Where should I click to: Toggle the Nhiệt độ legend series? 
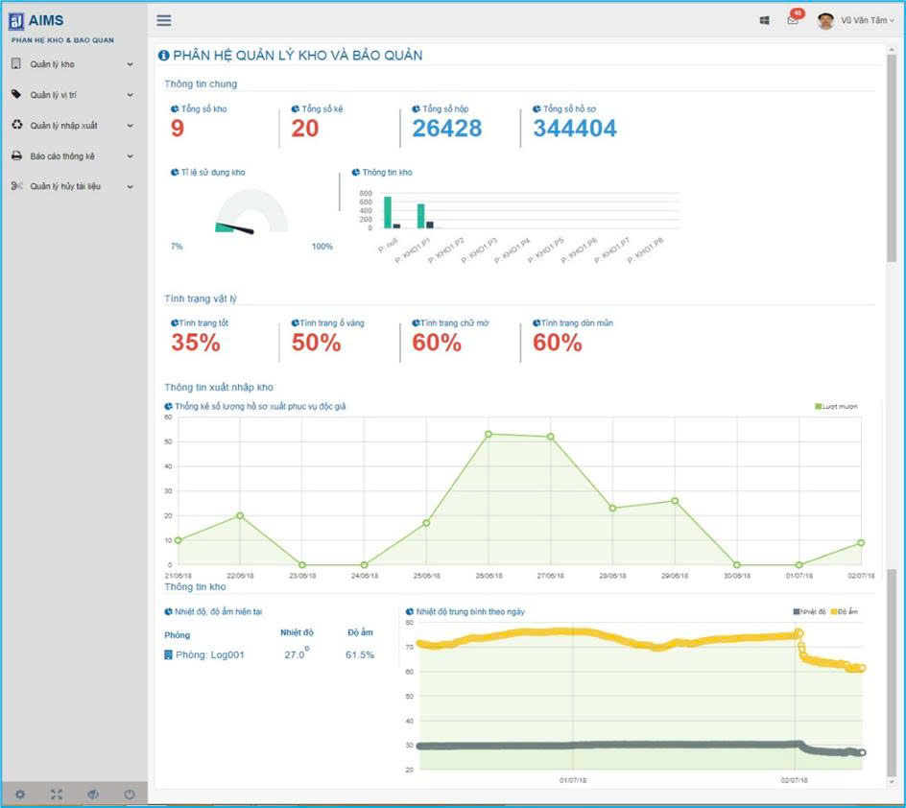point(809,611)
